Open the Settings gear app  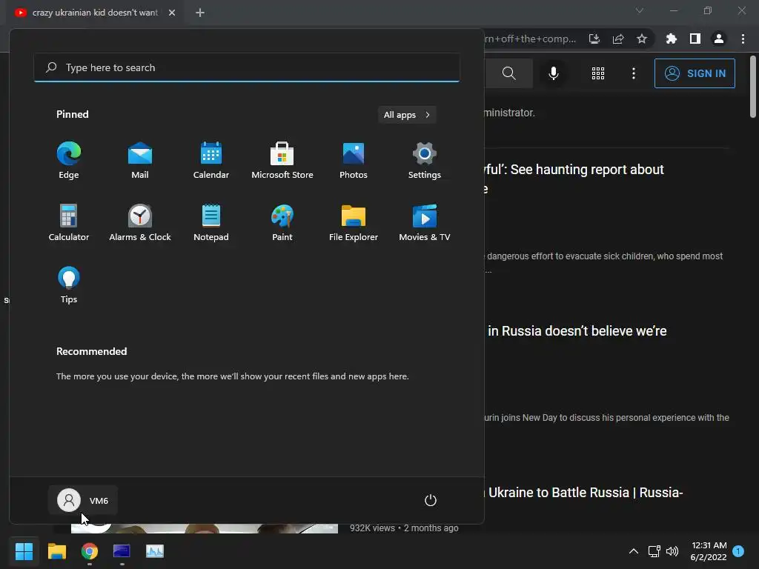pyautogui.click(x=425, y=161)
